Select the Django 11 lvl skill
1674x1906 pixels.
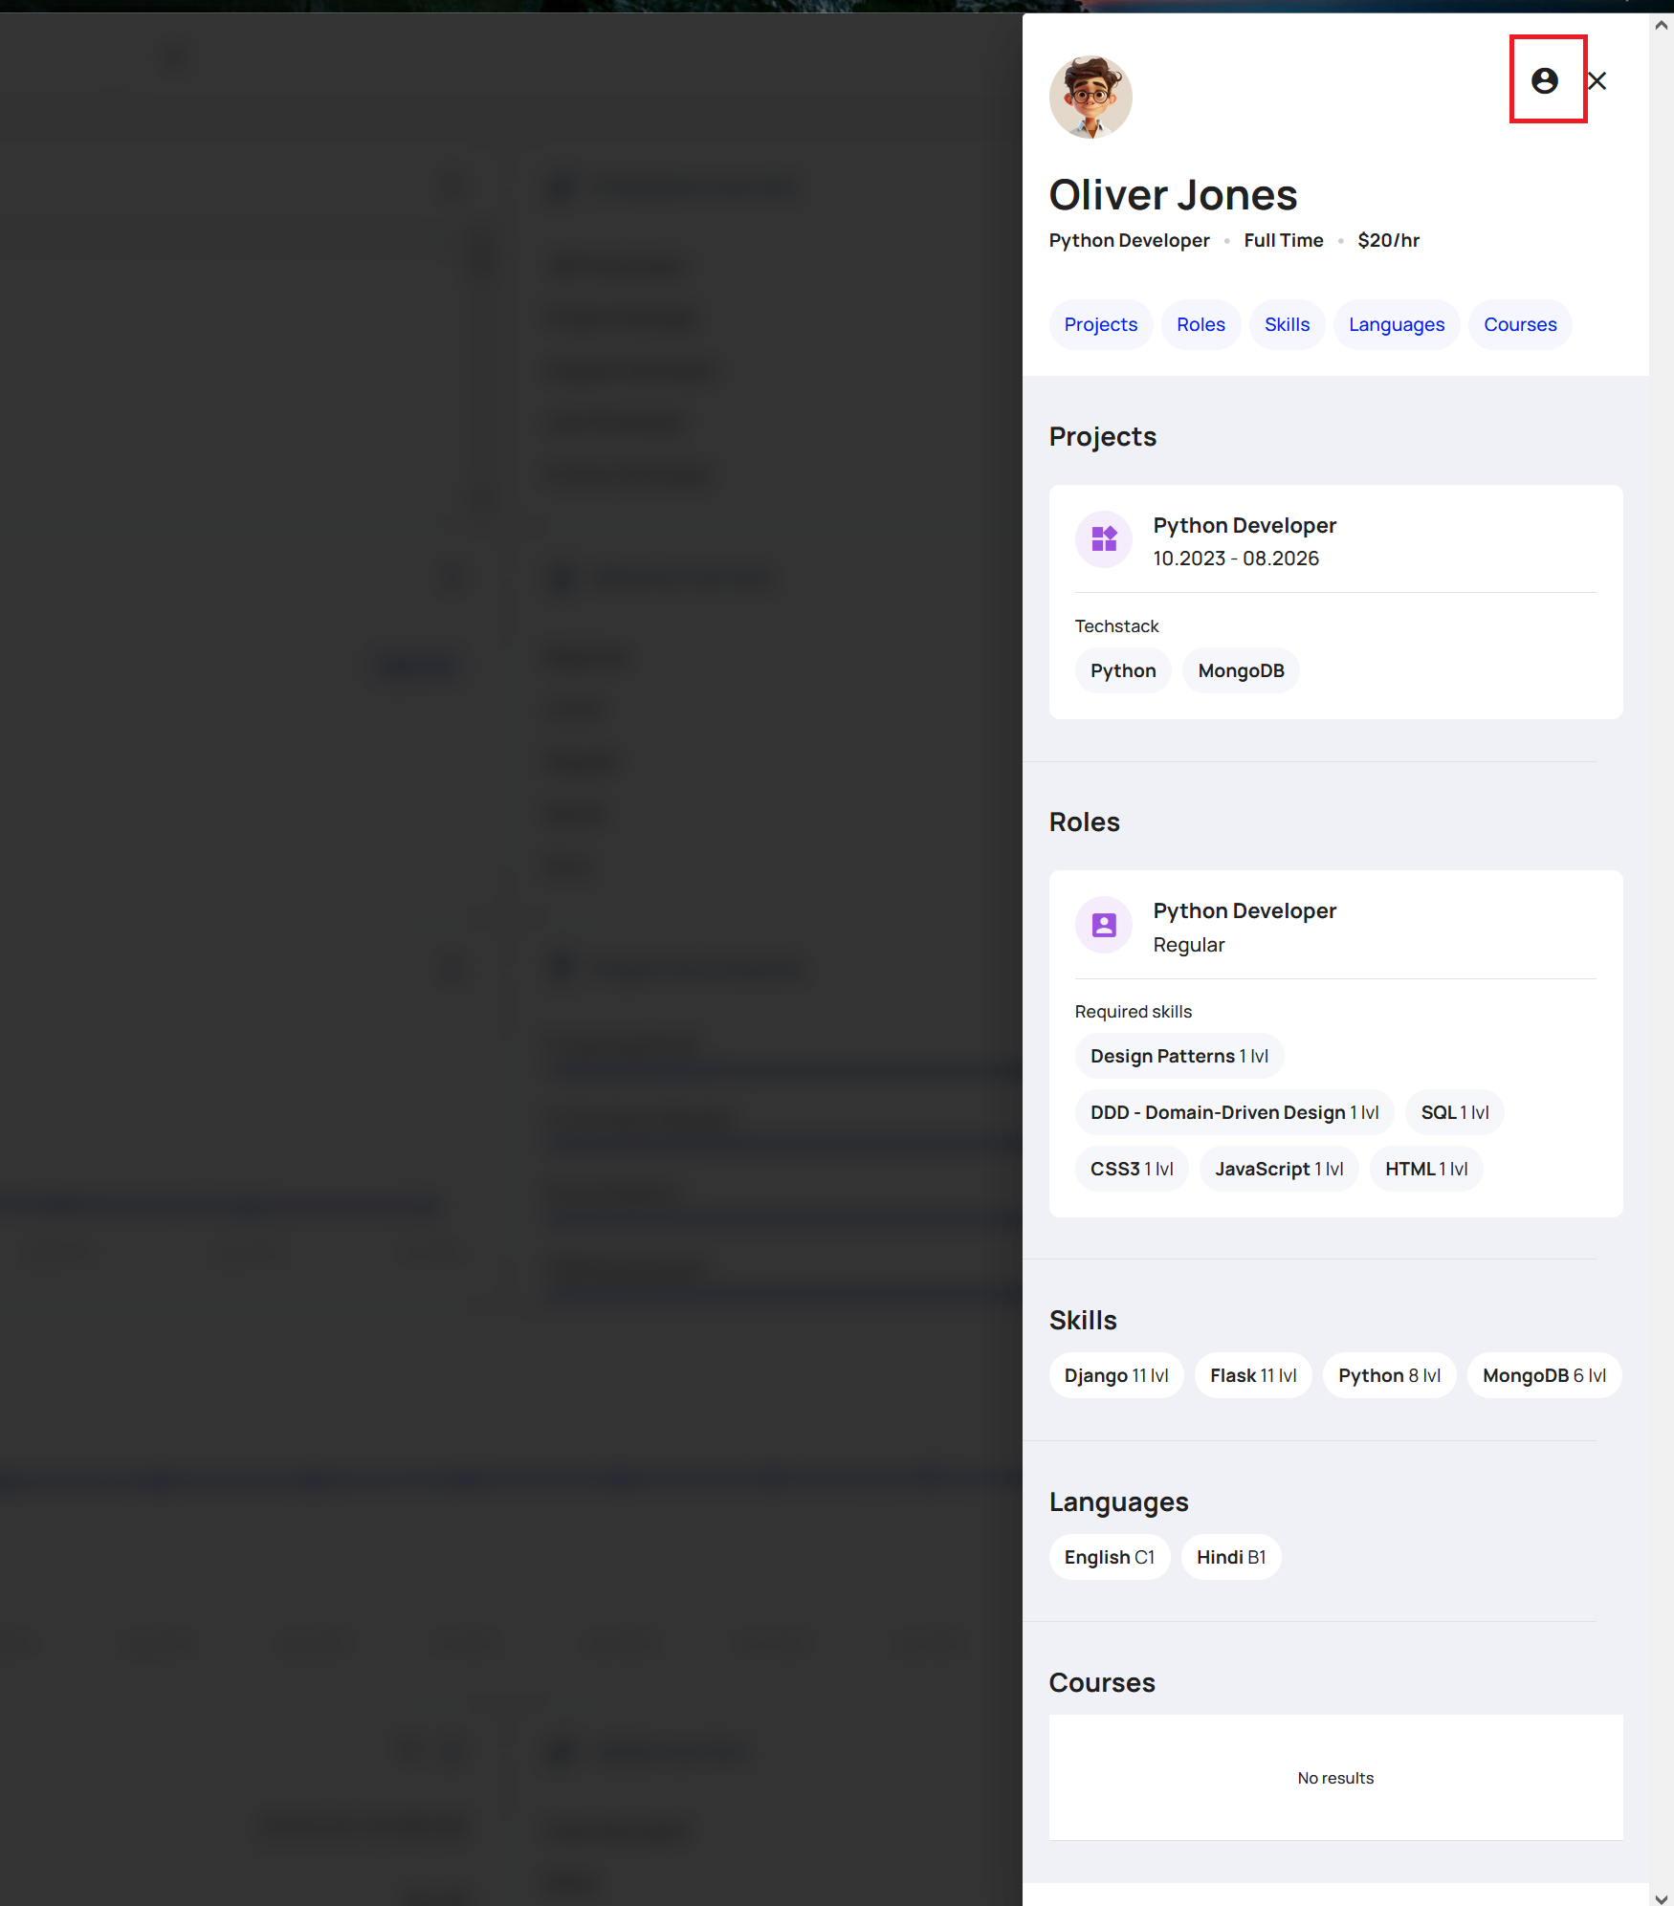coord(1115,1375)
